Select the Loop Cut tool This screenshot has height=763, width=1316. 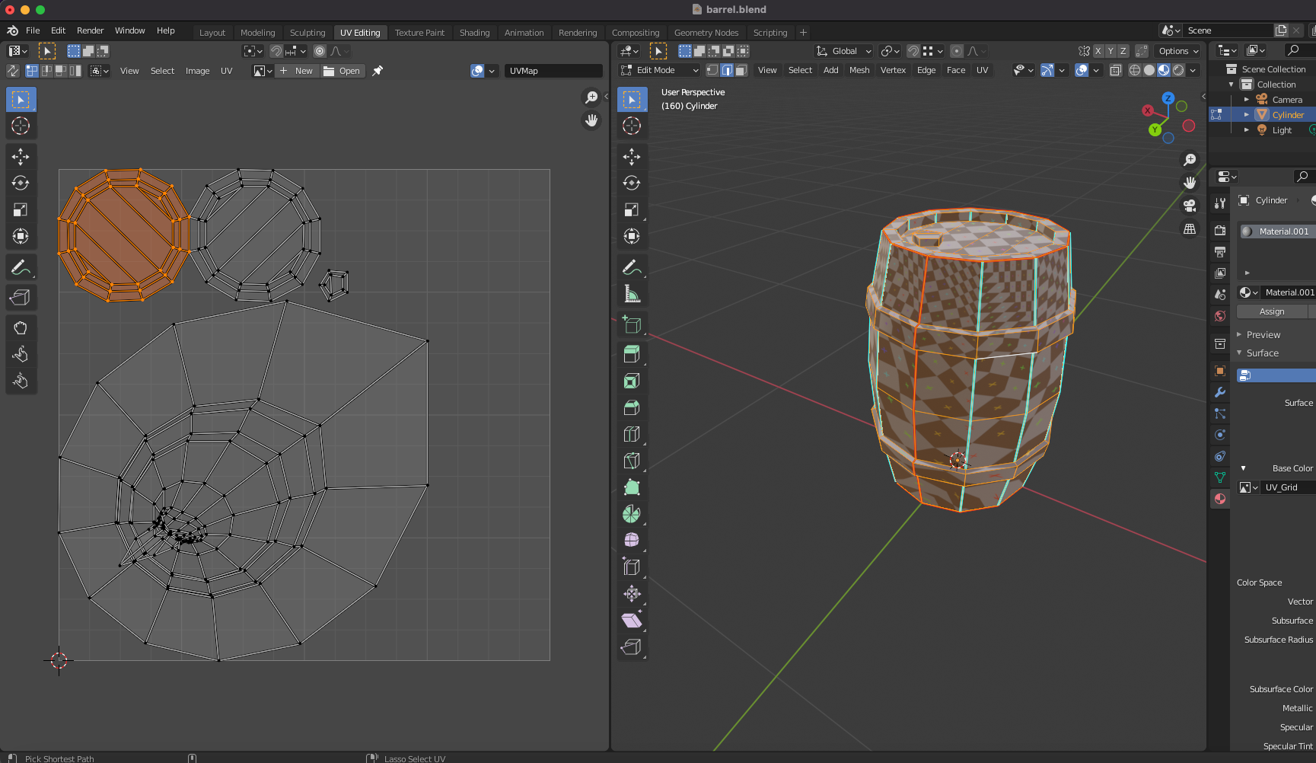pyautogui.click(x=631, y=434)
